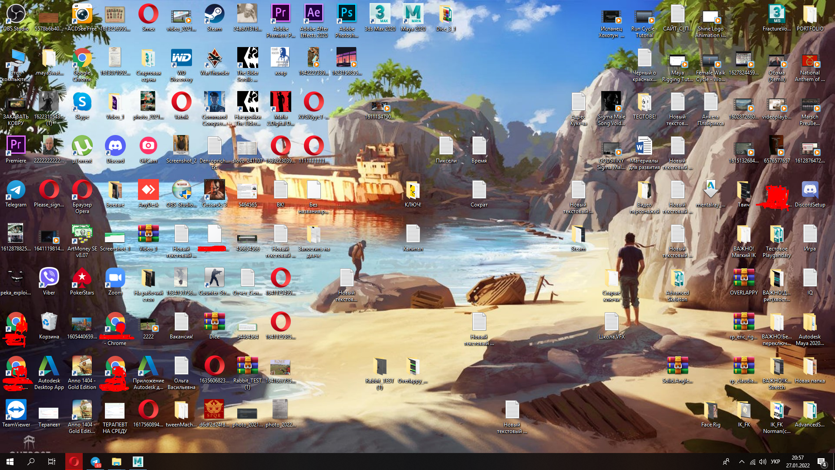This screenshot has width=835, height=470.
Task: Launch Adobe After Effects 2020
Action: tap(313, 20)
